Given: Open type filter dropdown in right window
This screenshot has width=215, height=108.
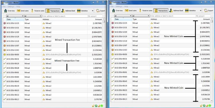Looking at the screenshot, I should point(141,16).
